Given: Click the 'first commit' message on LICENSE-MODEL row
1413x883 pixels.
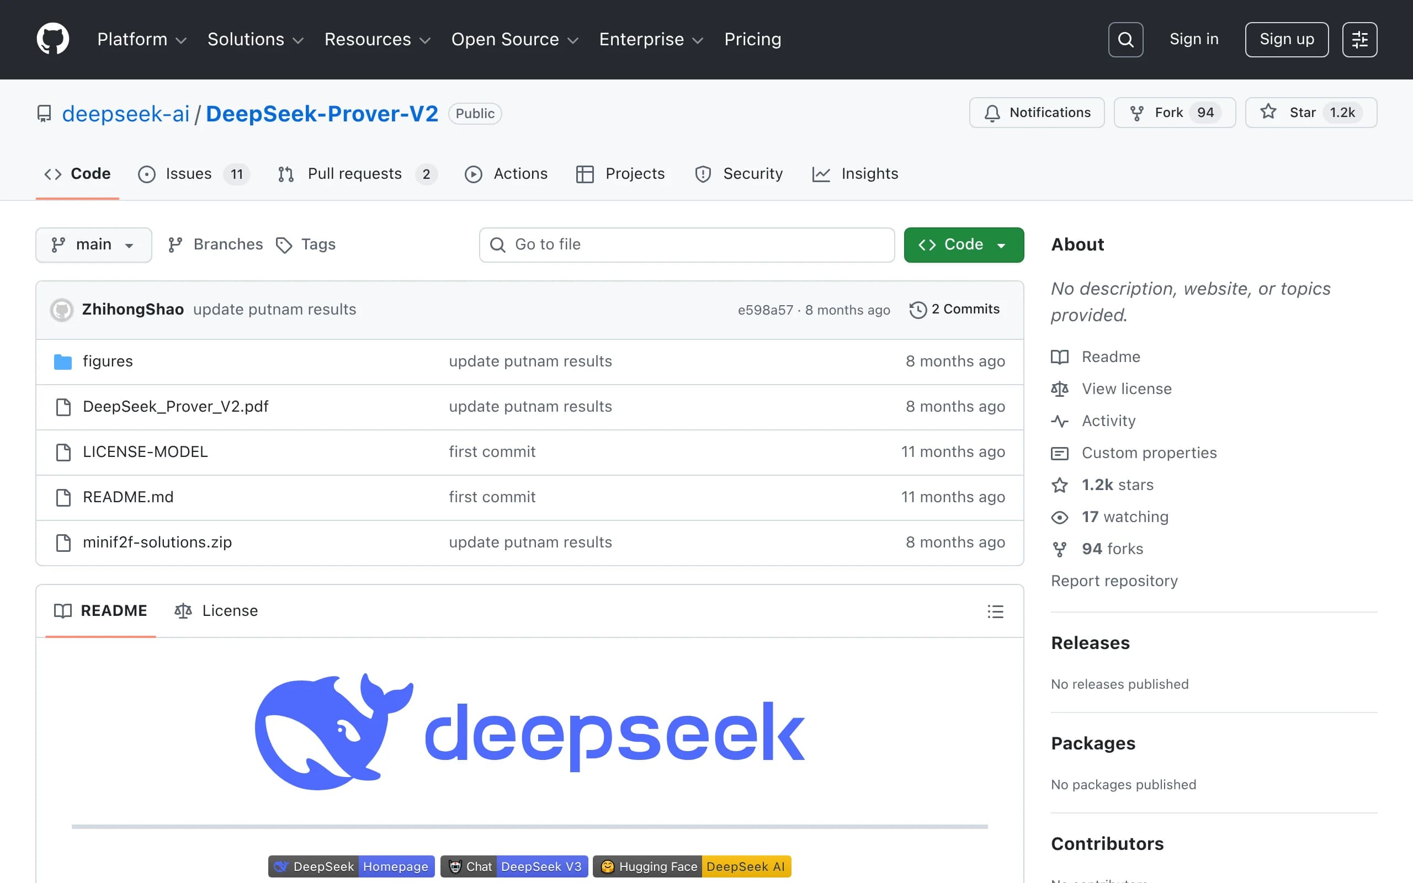Looking at the screenshot, I should coord(492,452).
